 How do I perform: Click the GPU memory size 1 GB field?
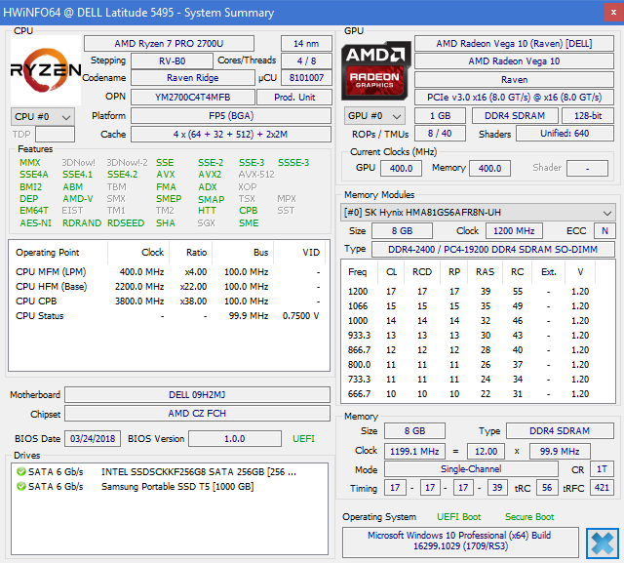[x=440, y=116]
